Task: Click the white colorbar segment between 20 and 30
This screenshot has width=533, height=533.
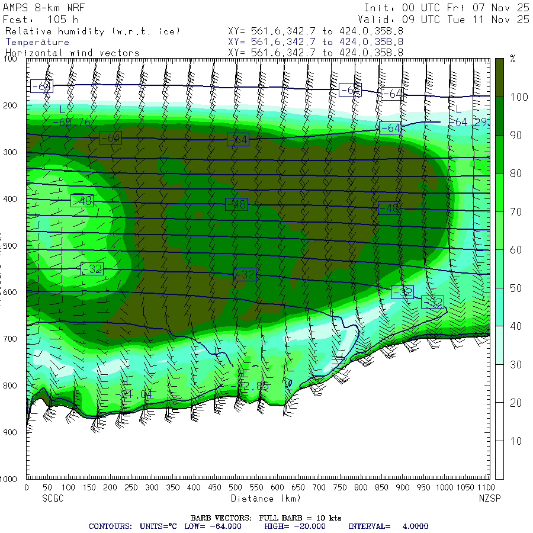Action: point(499,384)
